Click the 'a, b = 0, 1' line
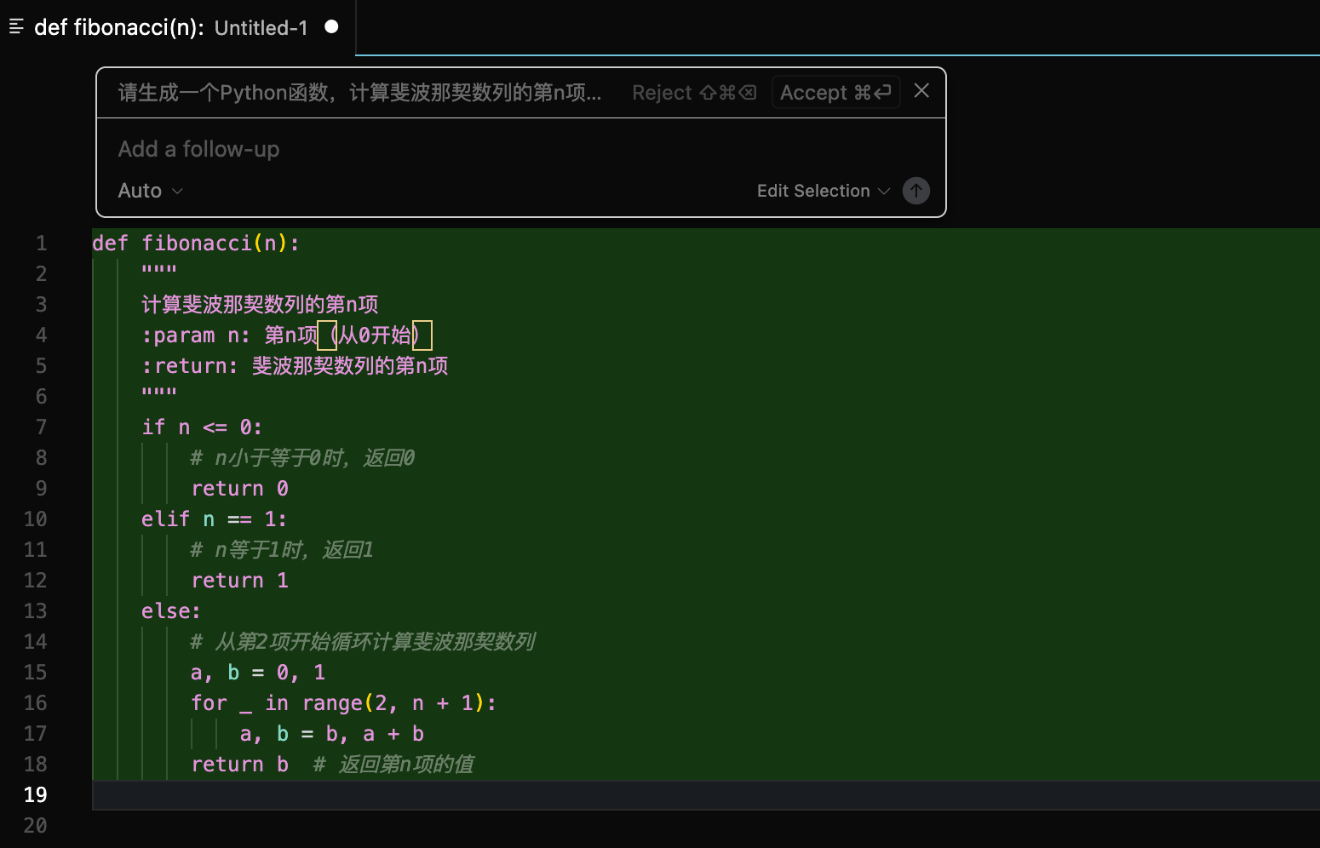This screenshot has width=1320, height=848. click(258, 673)
